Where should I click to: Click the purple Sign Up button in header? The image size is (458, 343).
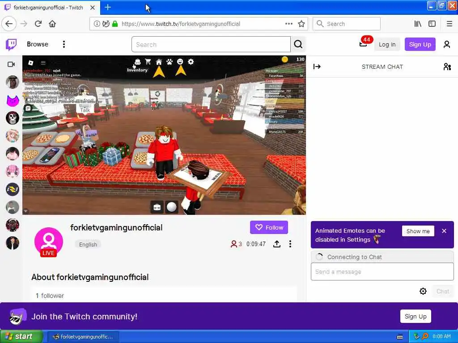[420, 44]
